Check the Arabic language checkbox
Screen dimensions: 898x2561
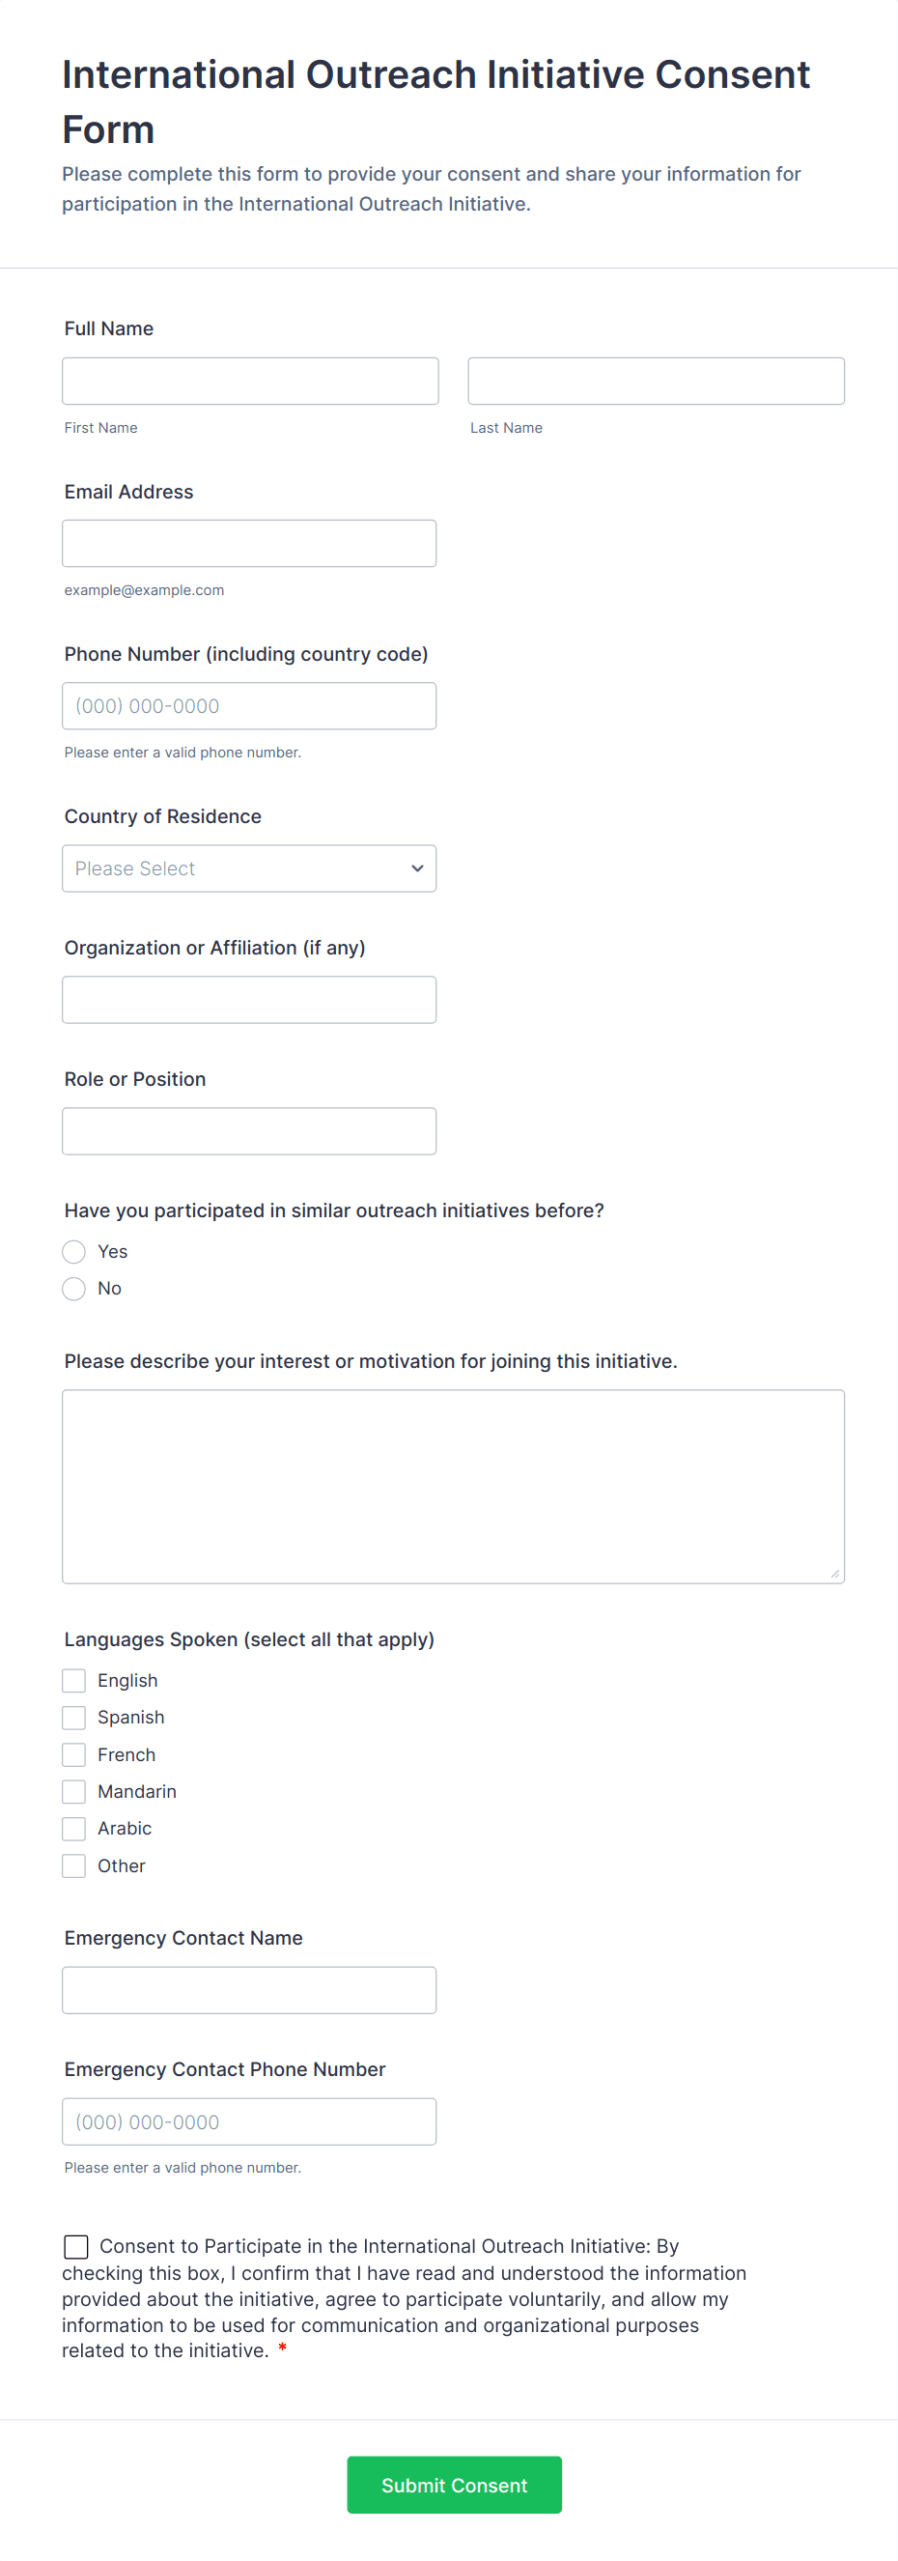(74, 1830)
